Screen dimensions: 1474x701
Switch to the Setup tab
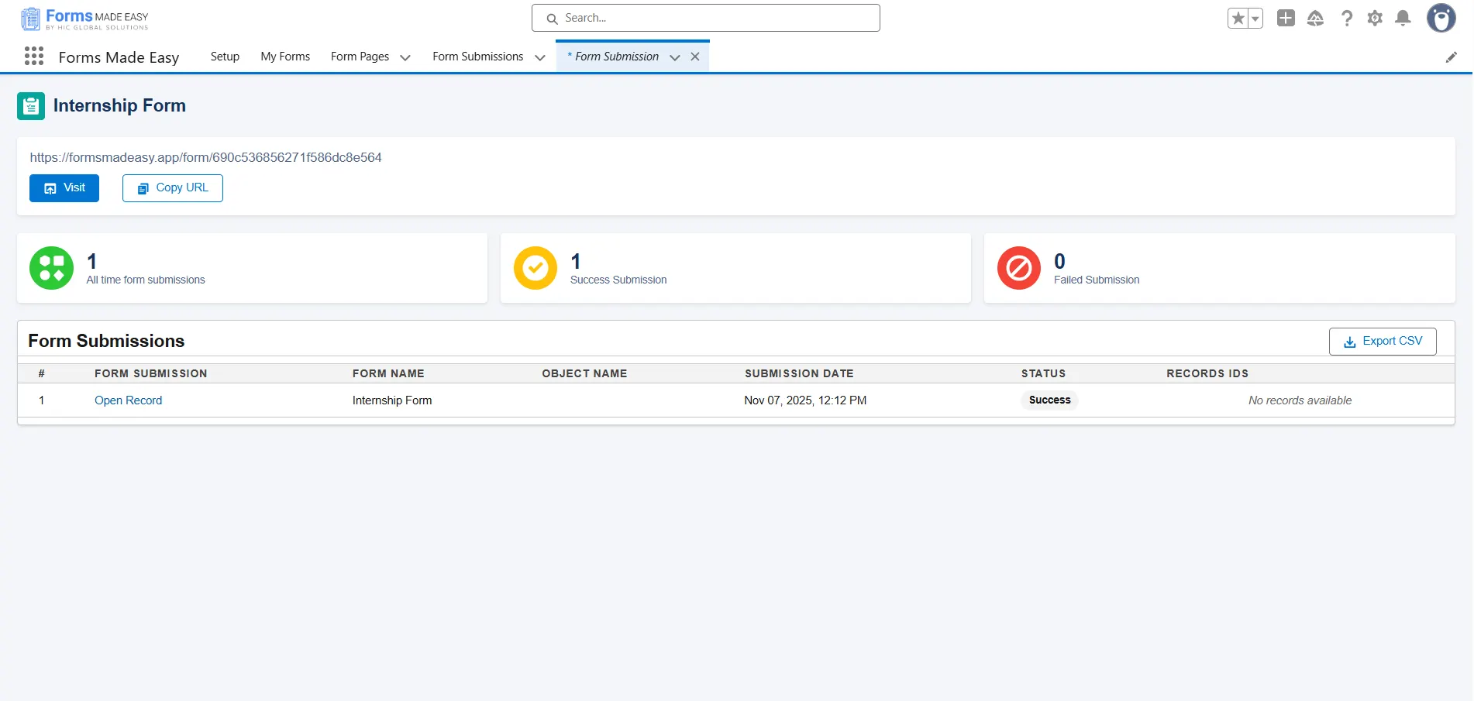click(x=225, y=57)
